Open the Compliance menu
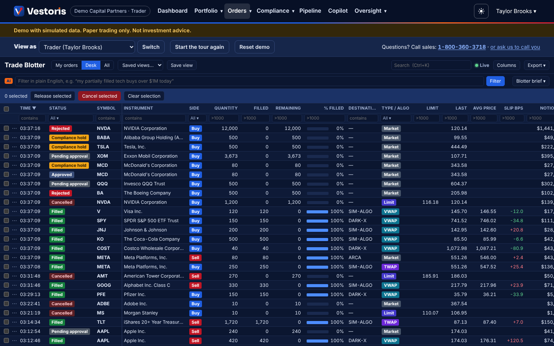The height and width of the screenshot is (346, 554). [275, 11]
